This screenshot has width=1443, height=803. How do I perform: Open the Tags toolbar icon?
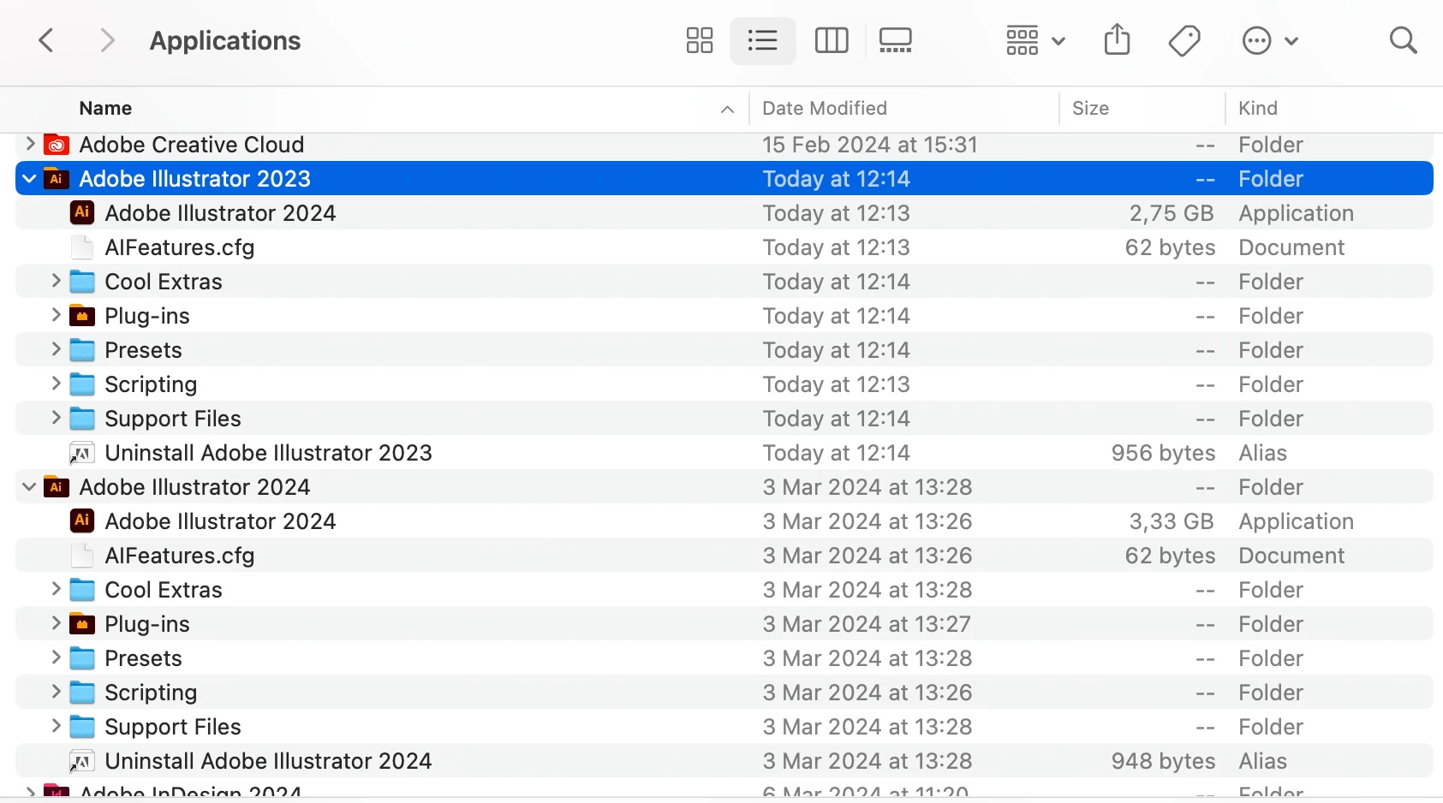[1184, 40]
